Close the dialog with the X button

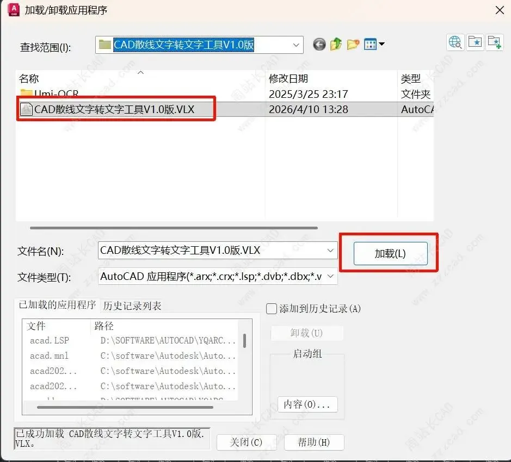point(500,10)
